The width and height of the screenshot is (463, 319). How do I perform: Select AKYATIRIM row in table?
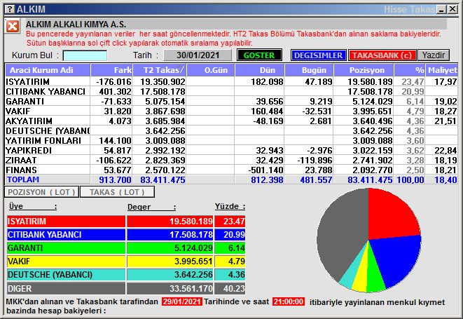[231, 121]
